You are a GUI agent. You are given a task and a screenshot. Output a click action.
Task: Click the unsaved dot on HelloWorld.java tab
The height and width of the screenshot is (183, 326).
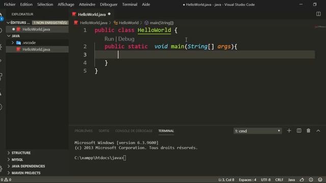pyautogui.click(x=109, y=14)
